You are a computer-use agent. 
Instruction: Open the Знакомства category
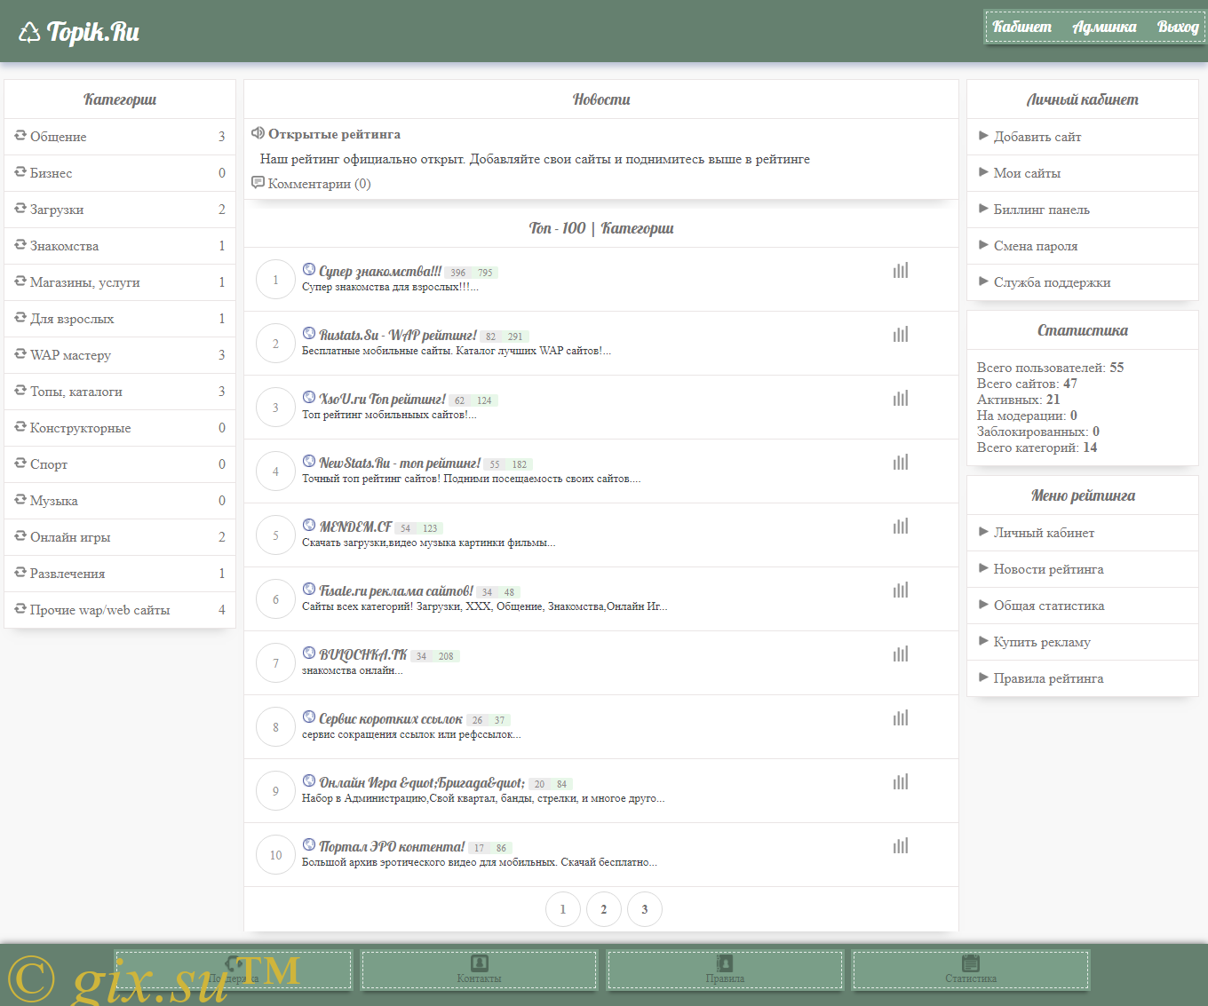click(120, 246)
